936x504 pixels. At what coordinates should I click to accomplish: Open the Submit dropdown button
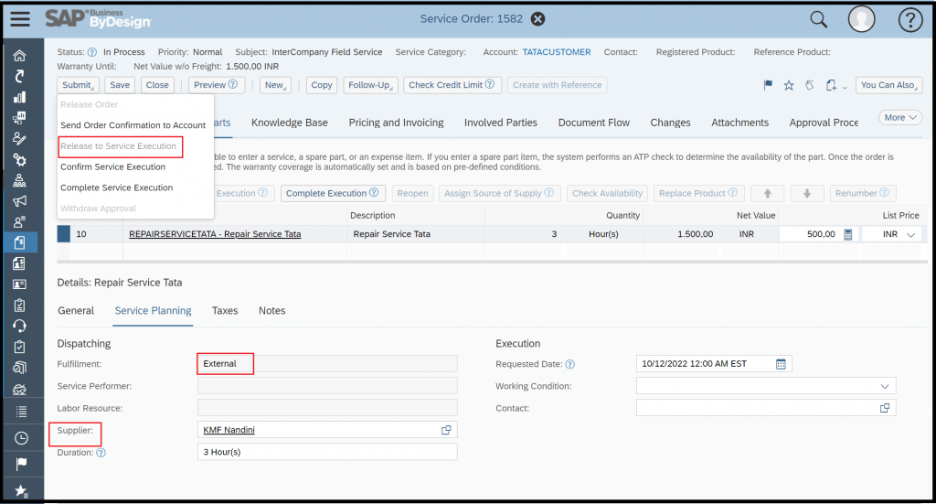click(79, 85)
